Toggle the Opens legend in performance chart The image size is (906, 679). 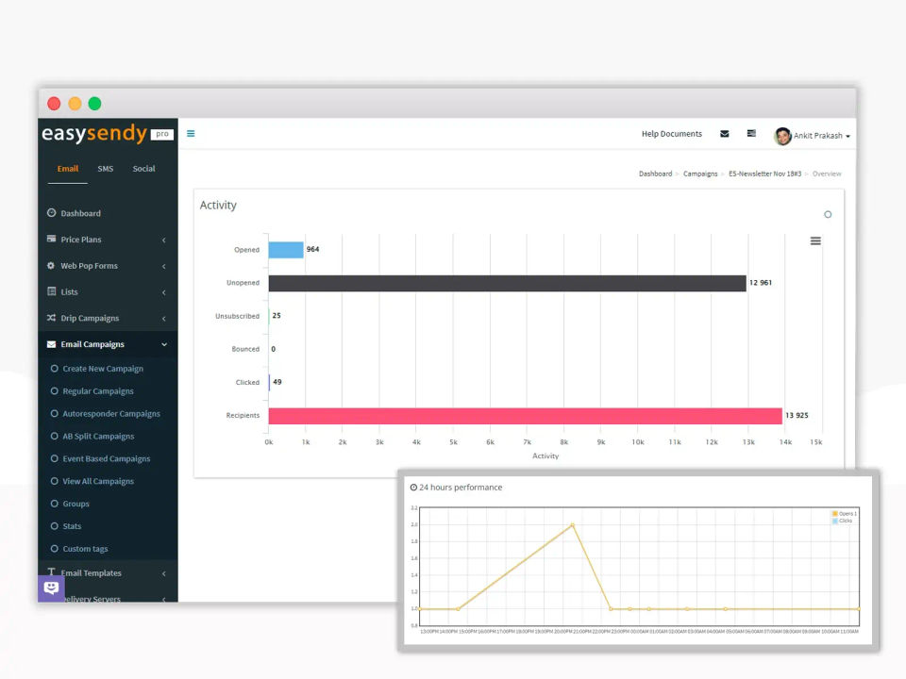point(844,513)
